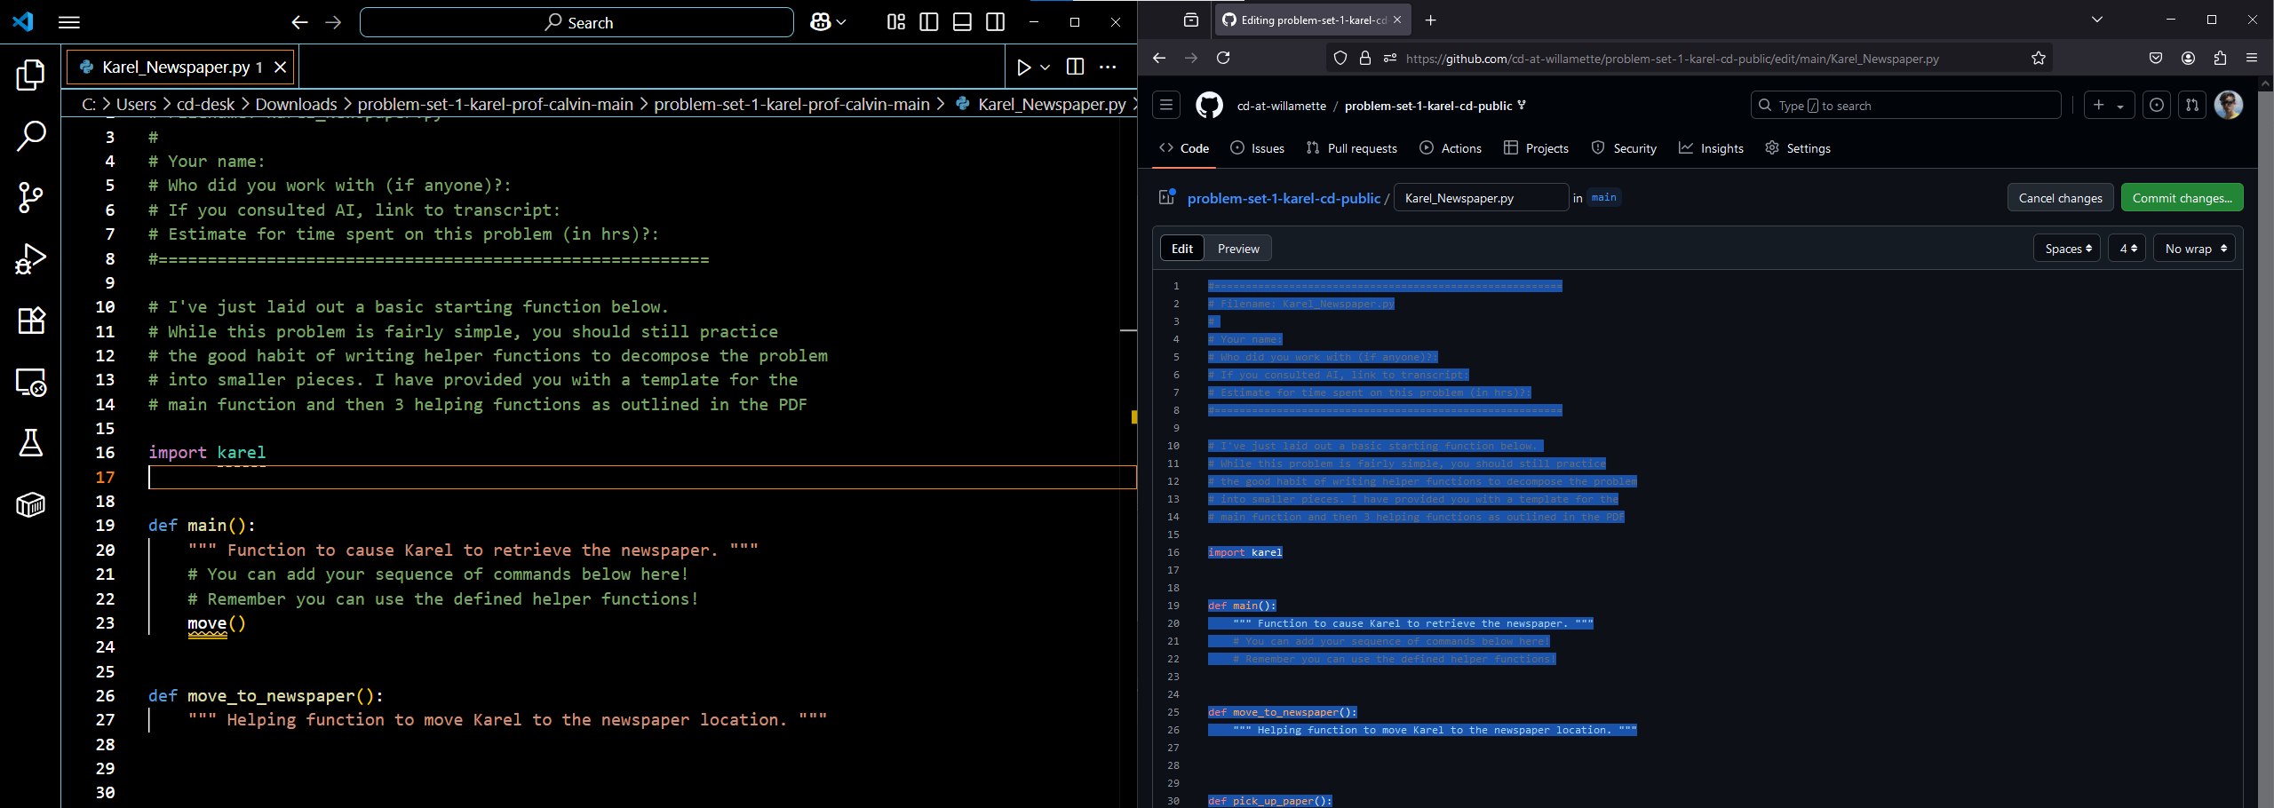The height and width of the screenshot is (808, 2274).
Task: Toggle the bottom panel layout
Action: click(962, 22)
